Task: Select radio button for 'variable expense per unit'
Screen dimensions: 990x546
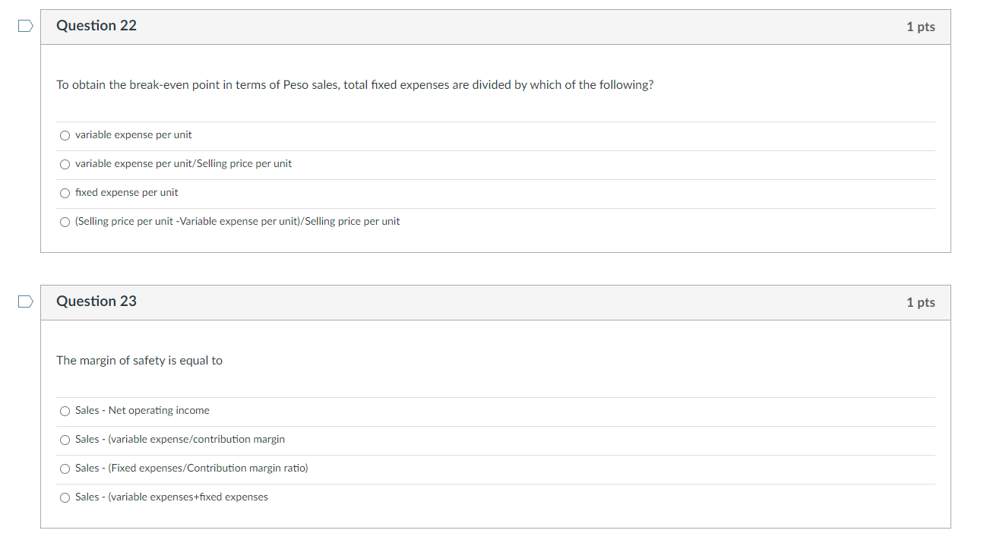Action: click(x=65, y=135)
